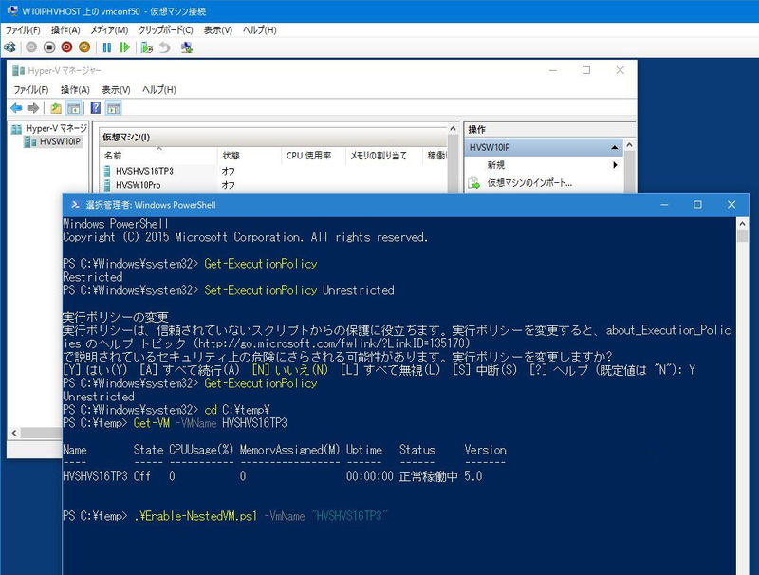Screen dimensions: 759x575
Task: Click import virtual machine icon in actions pane
Action: coord(473,183)
